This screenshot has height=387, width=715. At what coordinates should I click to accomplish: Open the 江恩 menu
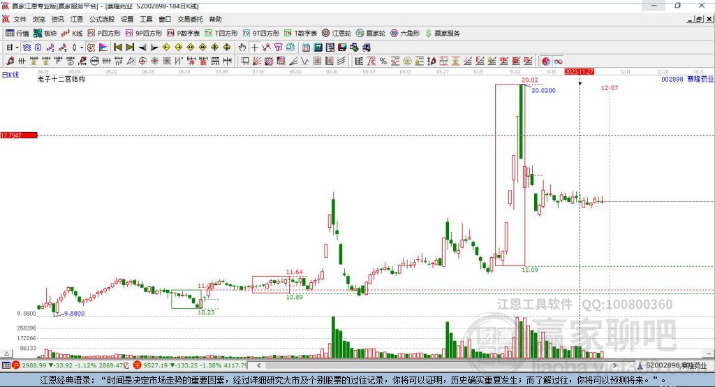point(77,19)
